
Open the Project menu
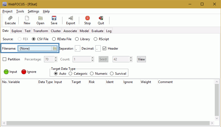pyautogui.click(x=7, y=11)
